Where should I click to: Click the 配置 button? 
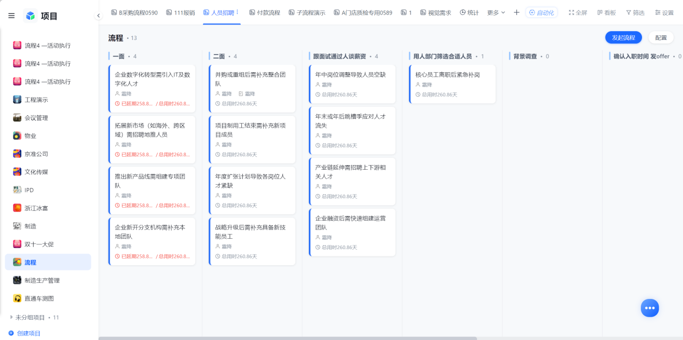click(x=661, y=37)
